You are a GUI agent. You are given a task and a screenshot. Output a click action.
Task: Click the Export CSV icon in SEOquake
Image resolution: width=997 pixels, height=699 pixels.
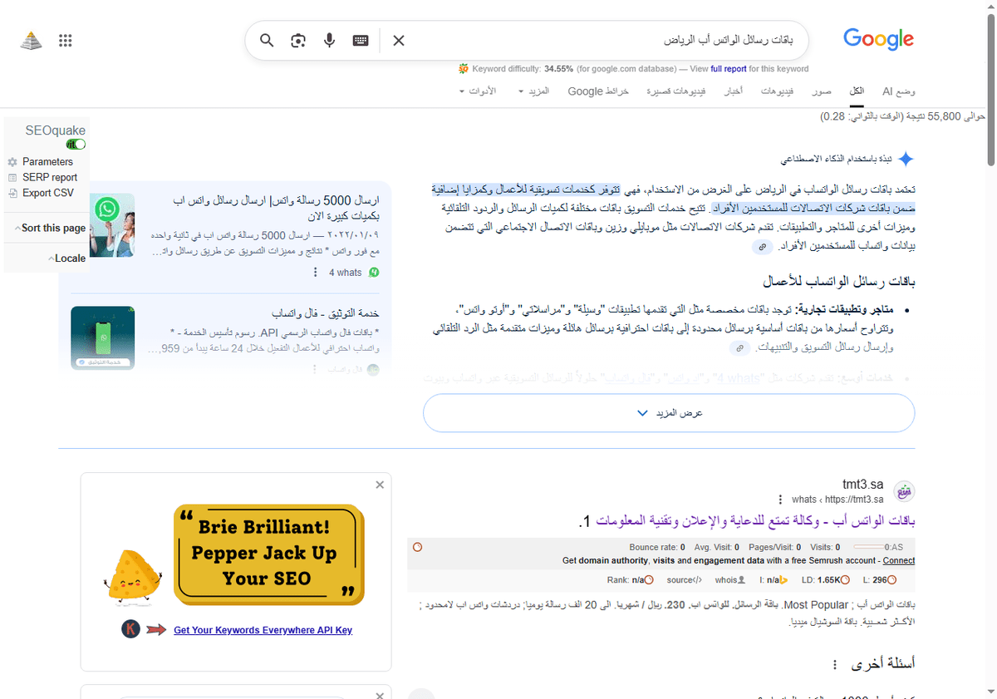click(12, 193)
